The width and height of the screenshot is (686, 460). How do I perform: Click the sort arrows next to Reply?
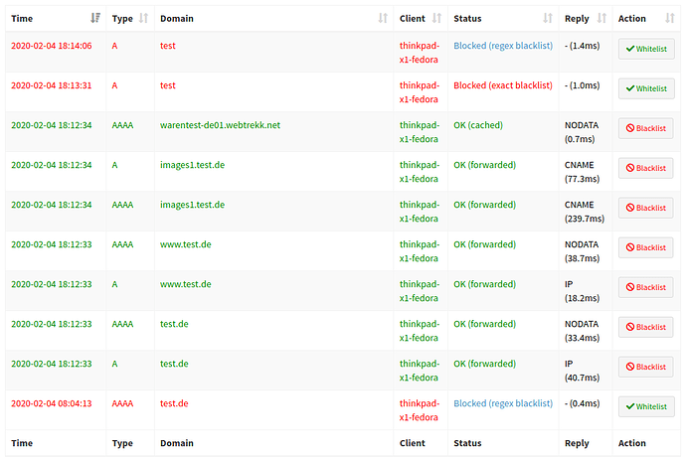(600, 18)
